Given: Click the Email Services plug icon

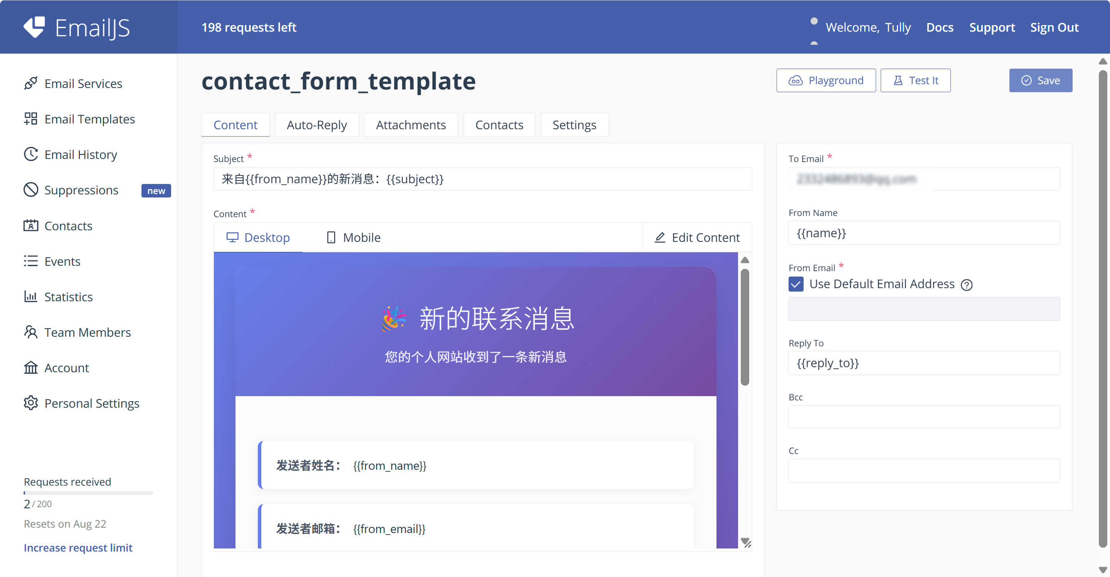Looking at the screenshot, I should [30, 83].
